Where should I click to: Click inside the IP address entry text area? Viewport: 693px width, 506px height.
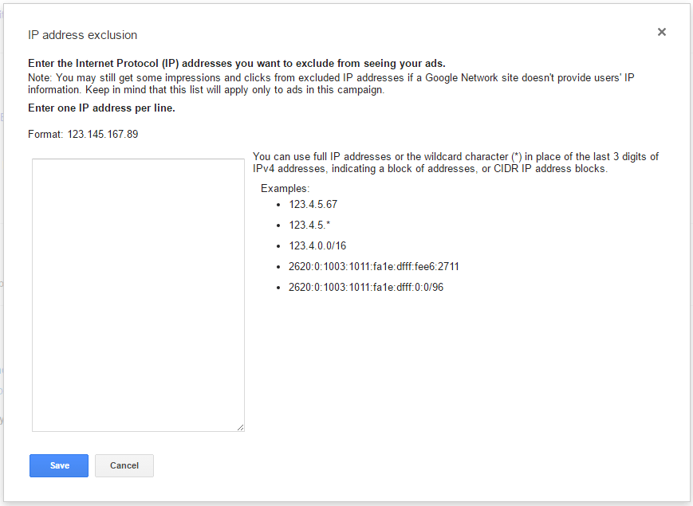pyautogui.click(x=138, y=295)
